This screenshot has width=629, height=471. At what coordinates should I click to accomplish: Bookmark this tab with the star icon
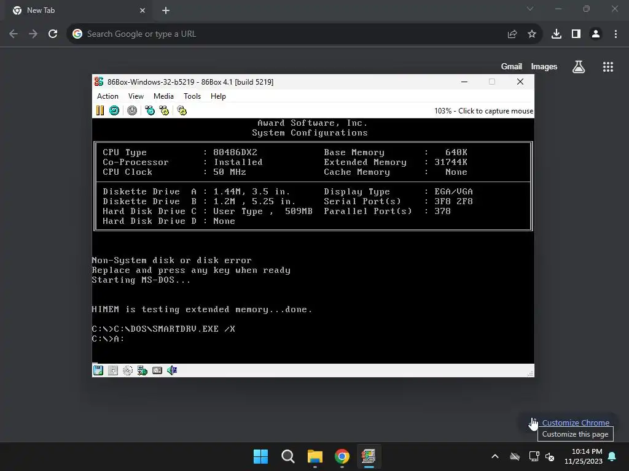(532, 34)
